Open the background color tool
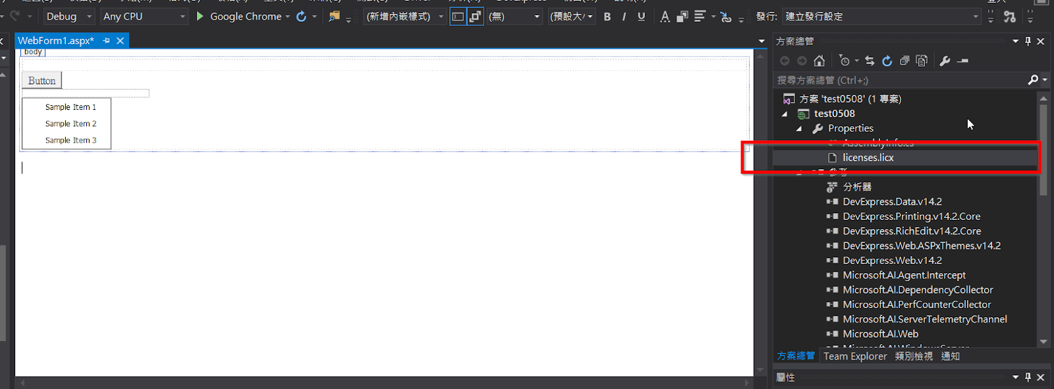 682,16
